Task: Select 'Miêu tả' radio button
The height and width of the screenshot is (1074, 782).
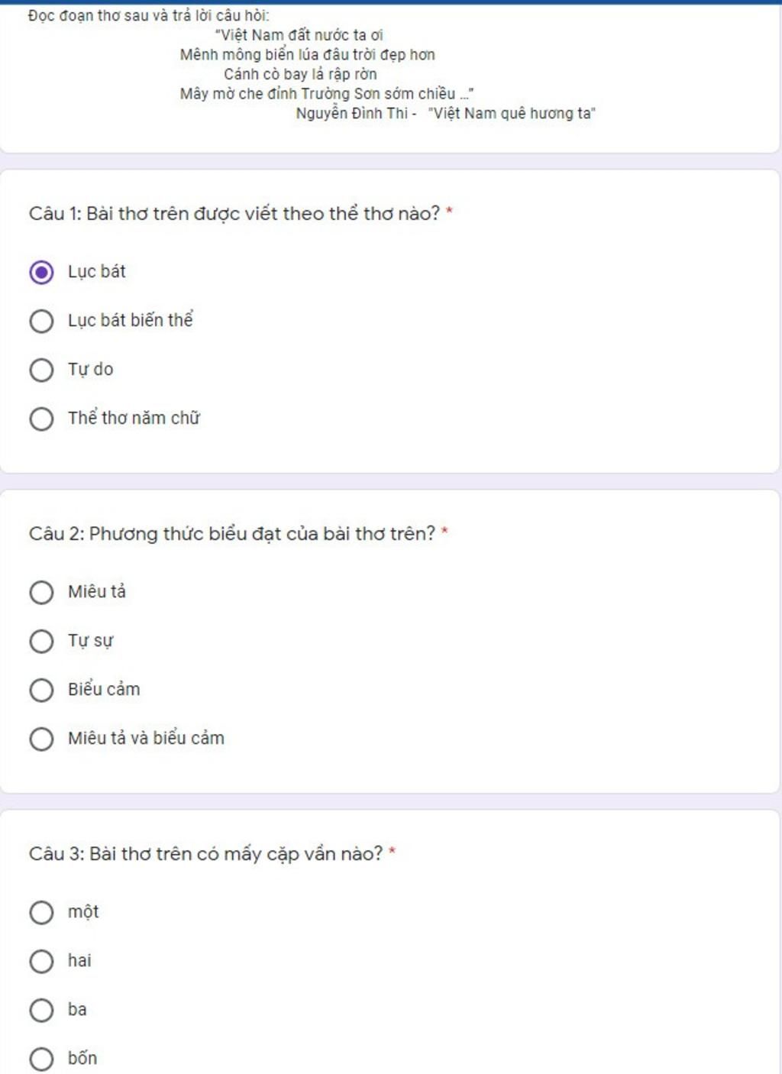Action: (x=41, y=592)
